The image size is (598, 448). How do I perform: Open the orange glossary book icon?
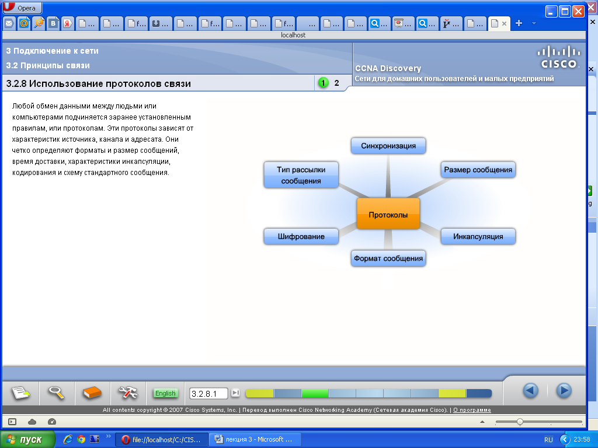[x=92, y=393]
